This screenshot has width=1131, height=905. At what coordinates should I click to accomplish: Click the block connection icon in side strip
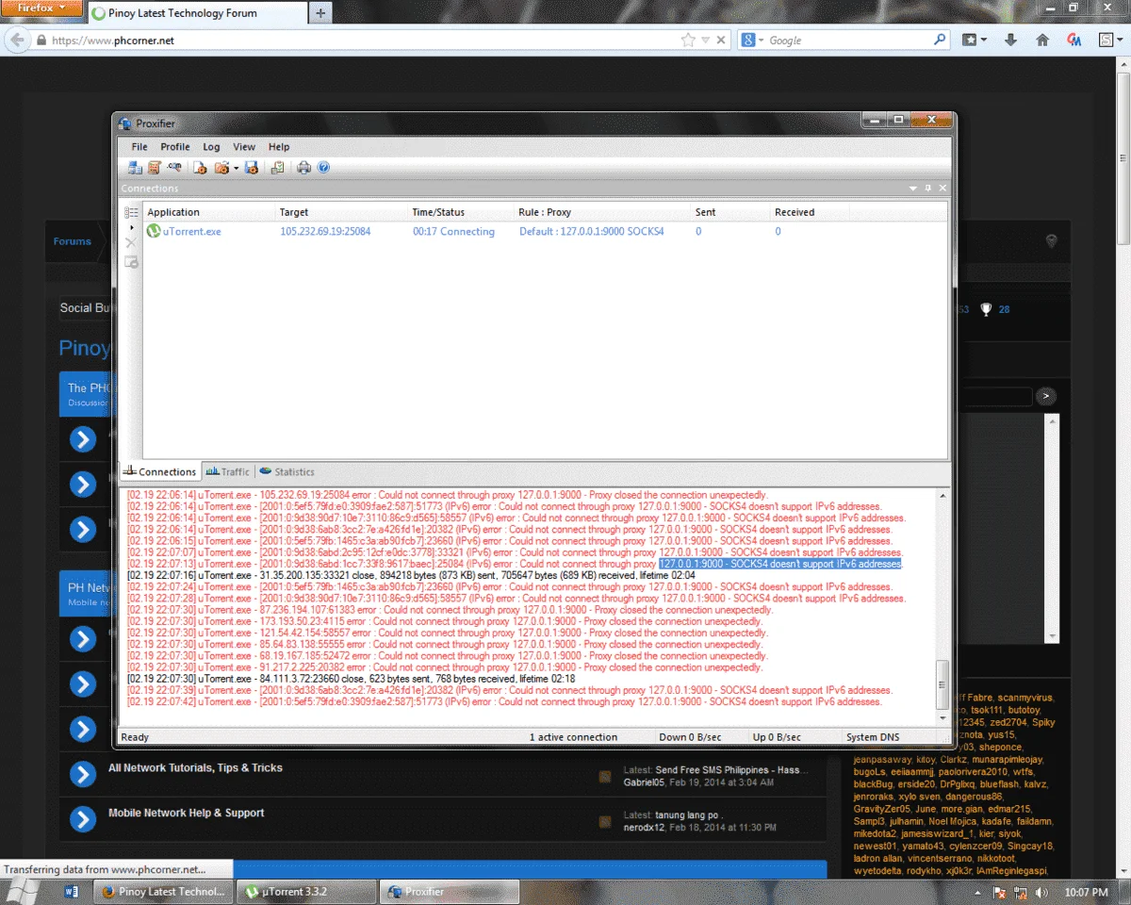pyautogui.click(x=131, y=261)
